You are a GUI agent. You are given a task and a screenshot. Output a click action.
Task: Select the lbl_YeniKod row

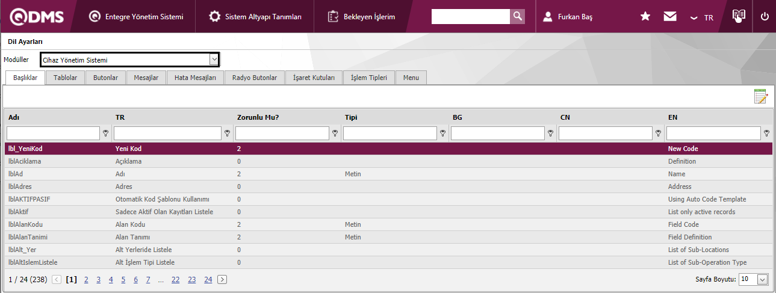[x=388, y=149]
